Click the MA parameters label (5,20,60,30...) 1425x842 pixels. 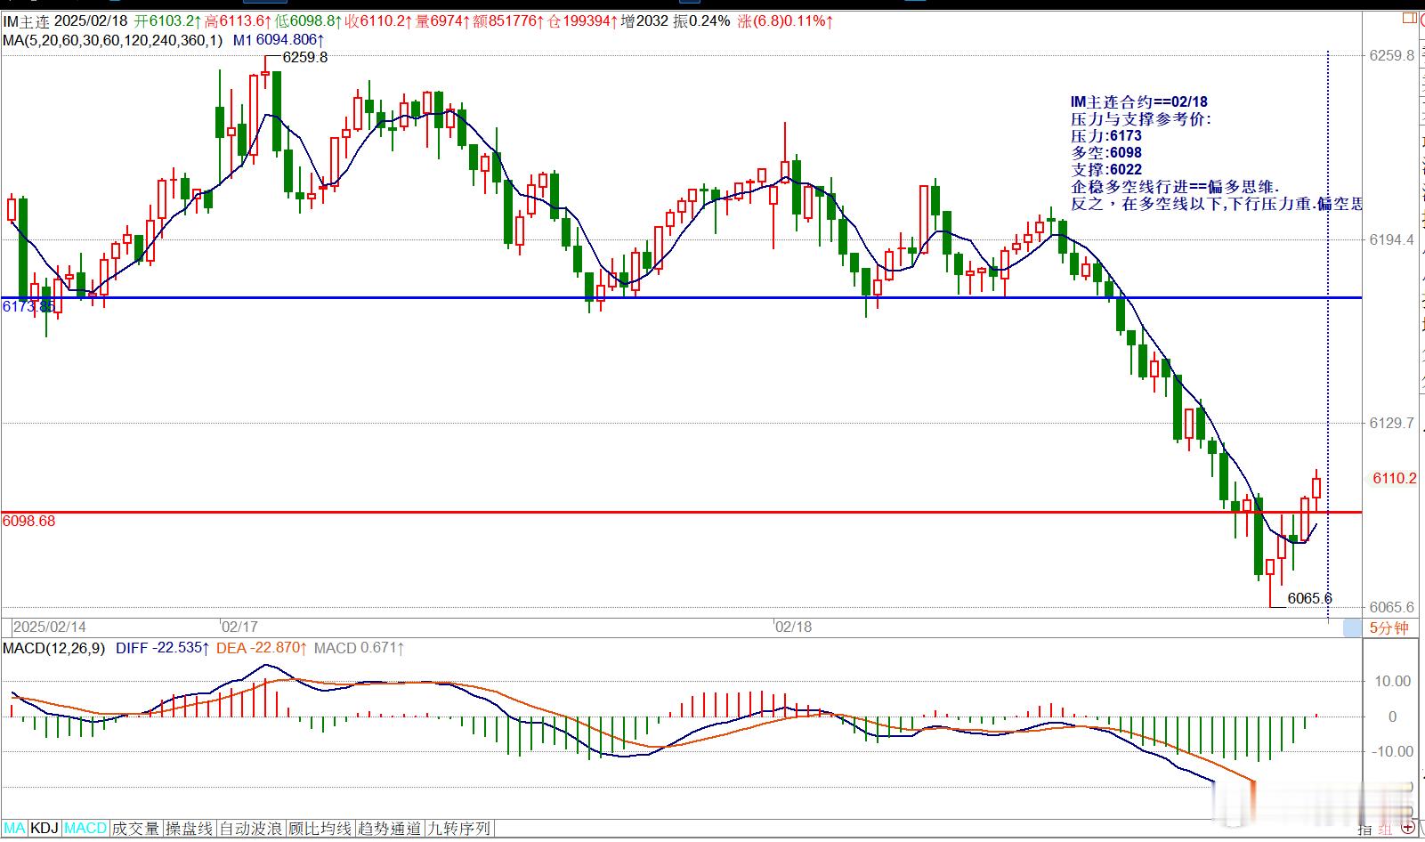(113, 40)
